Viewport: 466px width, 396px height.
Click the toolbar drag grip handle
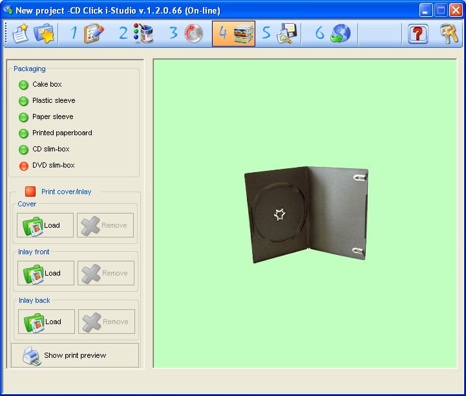6,33
